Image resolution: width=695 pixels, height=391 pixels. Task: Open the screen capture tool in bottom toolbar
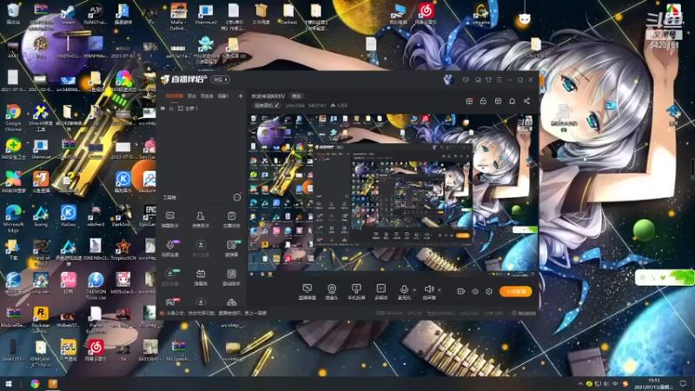pos(308,292)
